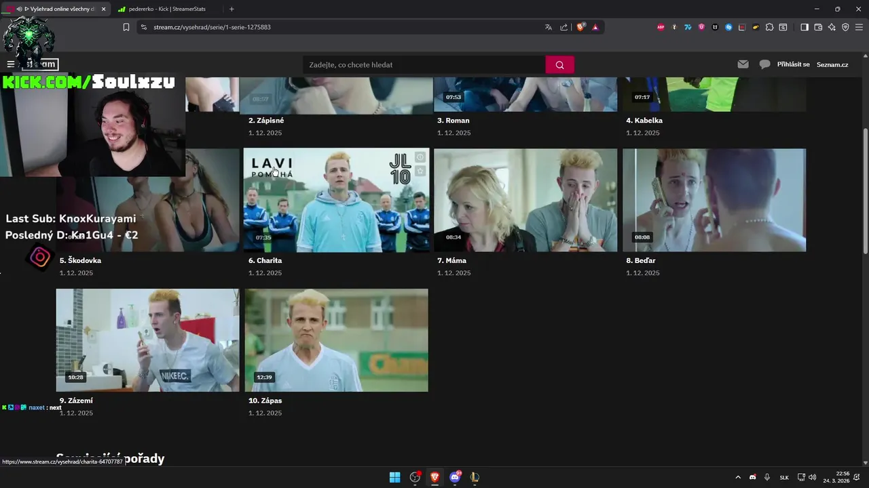This screenshot has height=488, width=869.
Task: Select the Vyšehrad online tab
Action: [x=56, y=9]
